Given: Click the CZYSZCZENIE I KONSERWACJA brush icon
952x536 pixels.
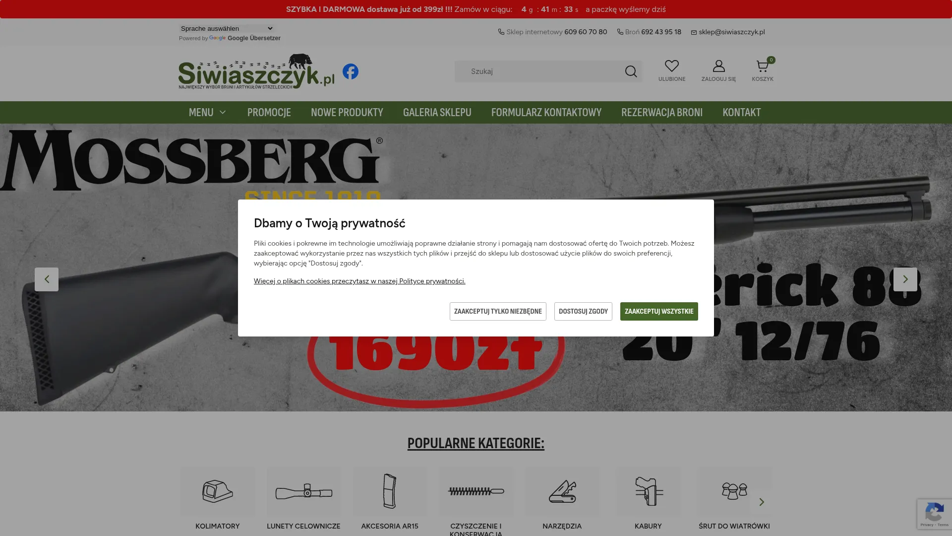Looking at the screenshot, I should 476,491.
